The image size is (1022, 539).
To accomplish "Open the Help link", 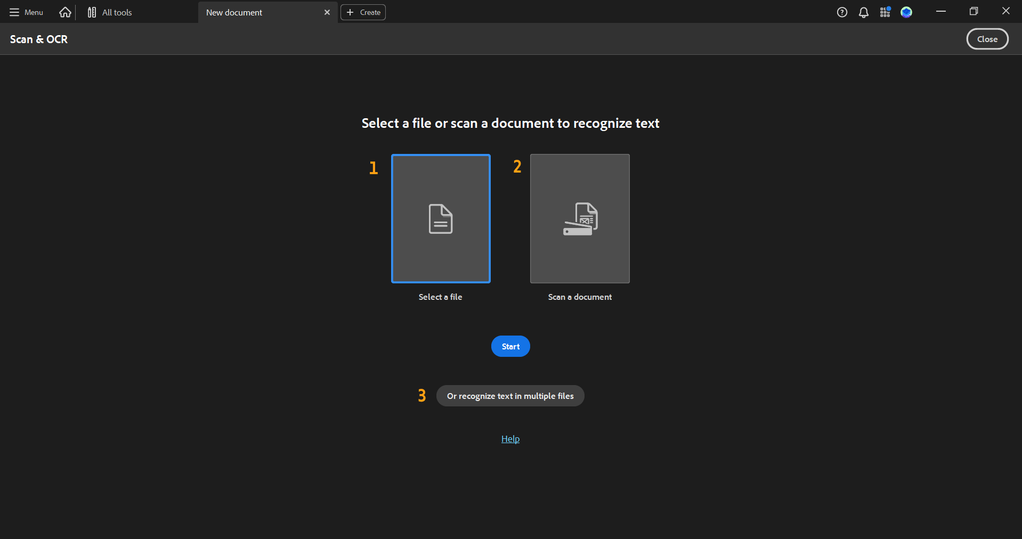I will [510, 439].
